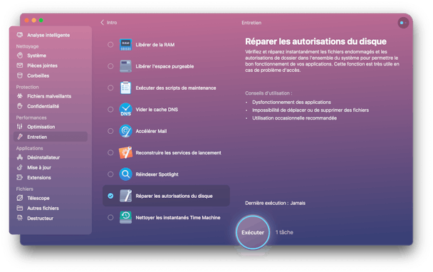Screen dimensions: 433x272
Task: Click the Accélérer Mail icon
Action: [125, 131]
